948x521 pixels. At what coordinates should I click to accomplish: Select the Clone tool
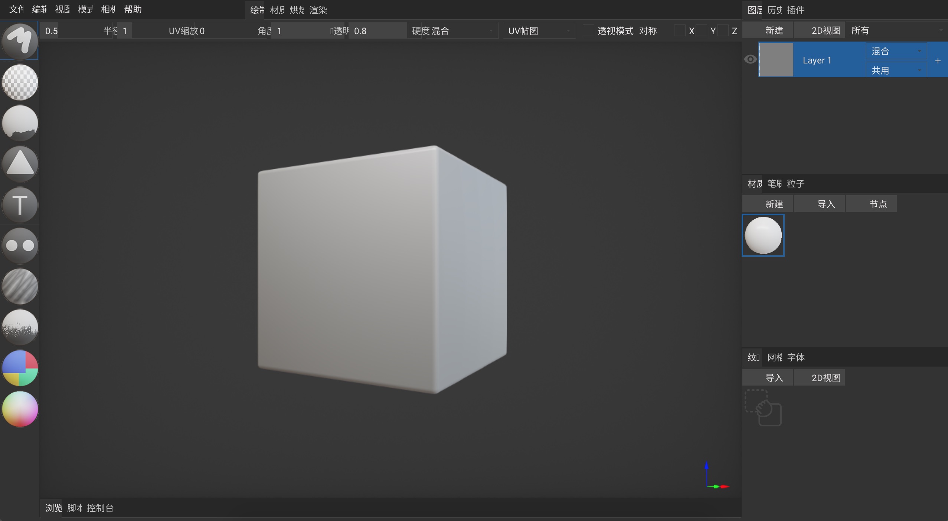20,245
